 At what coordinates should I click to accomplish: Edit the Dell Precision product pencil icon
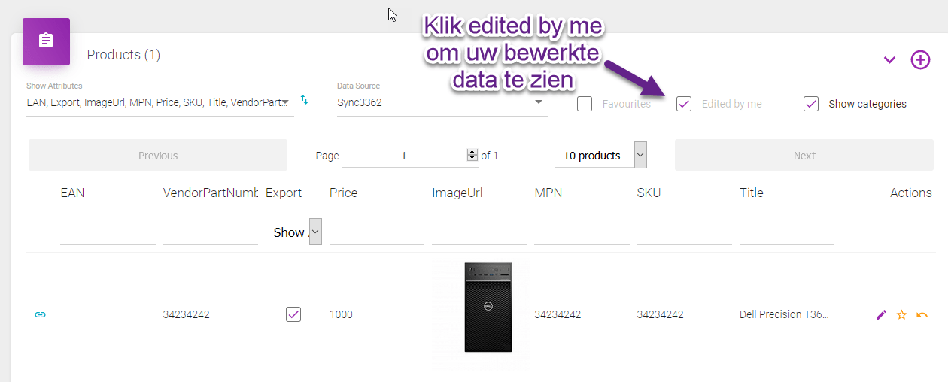coord(881,314)
